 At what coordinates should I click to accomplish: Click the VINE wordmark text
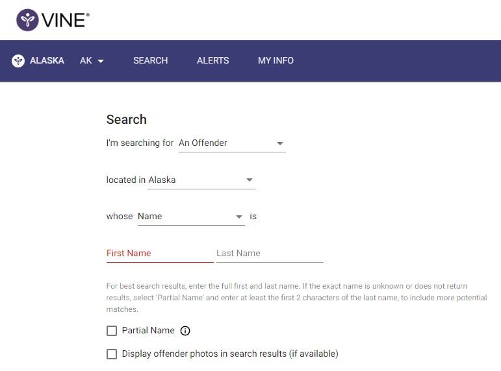(x=65, y=20)
